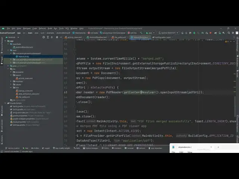The height and width of the screenshot is (179, 239).
Task: Open the Build menu
Action: (50, 28)
